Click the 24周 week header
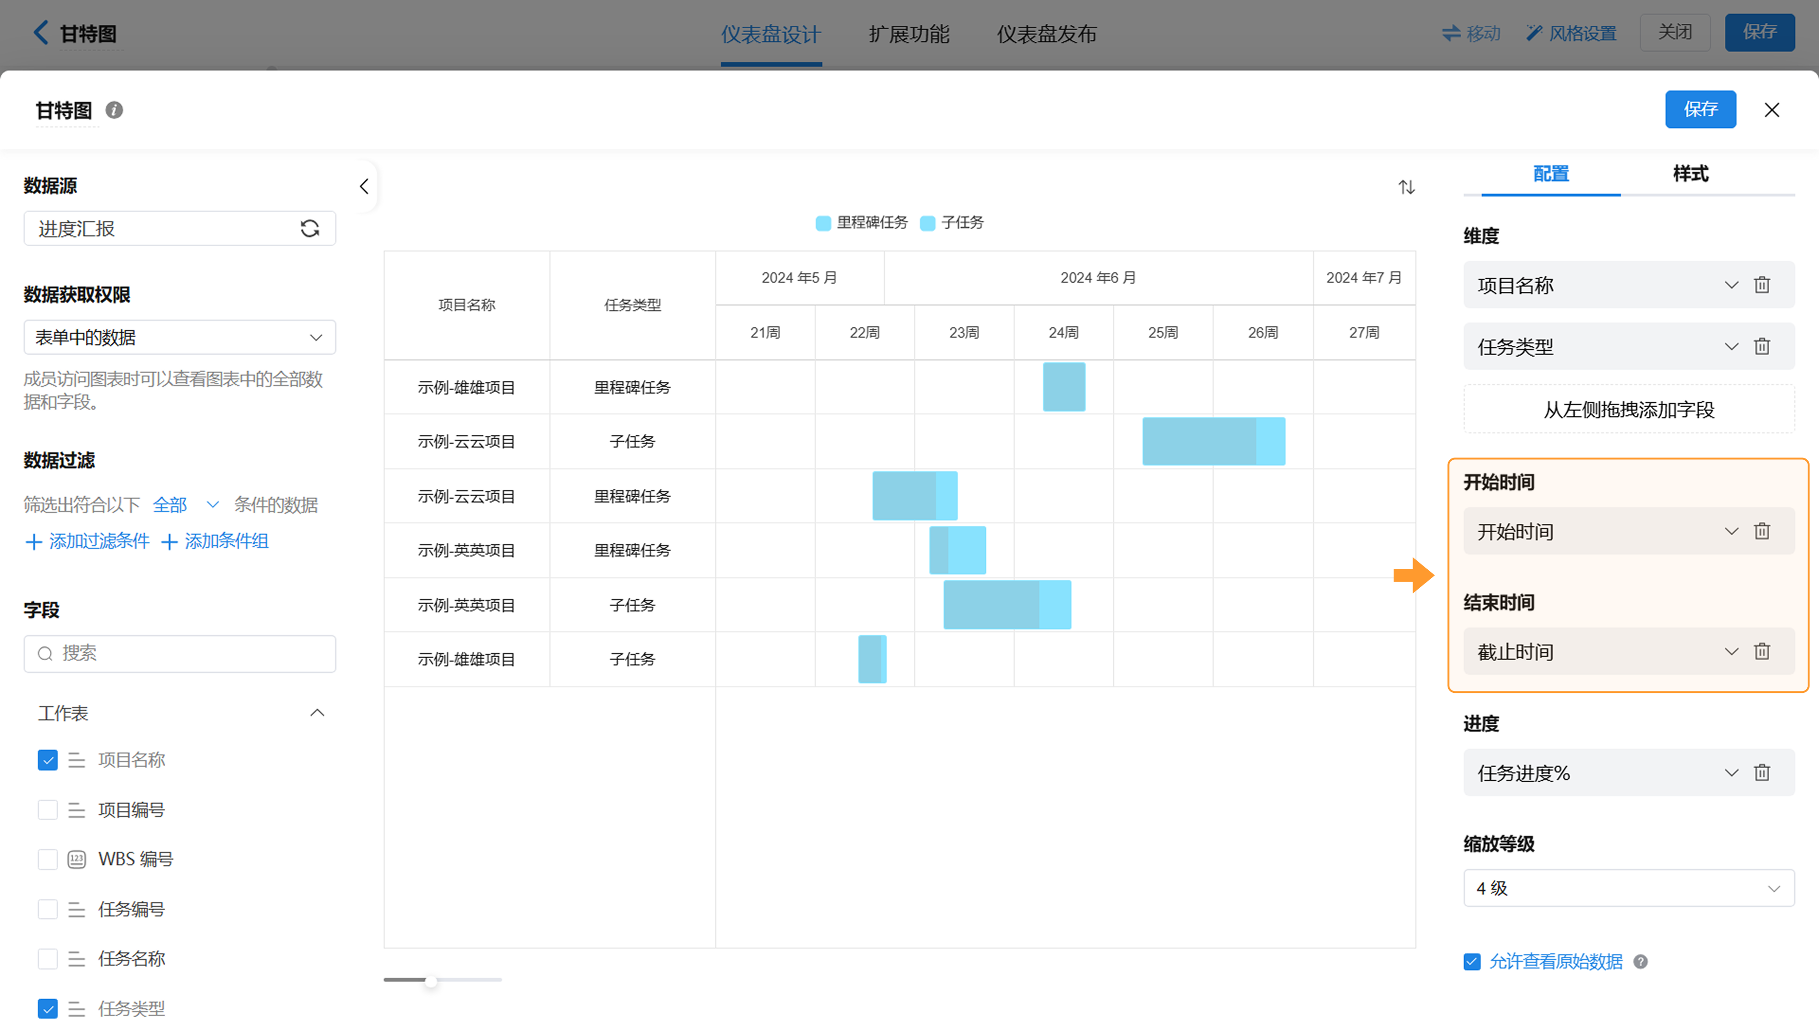 click(1063, 333)
